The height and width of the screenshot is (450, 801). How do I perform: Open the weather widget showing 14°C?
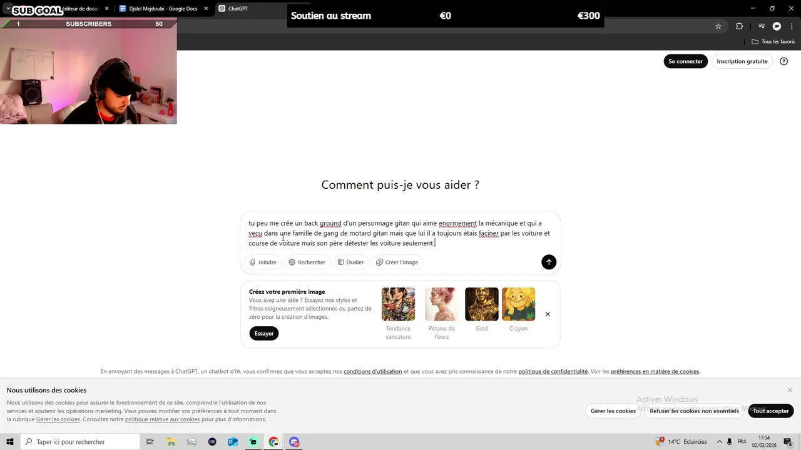[681, 442]
